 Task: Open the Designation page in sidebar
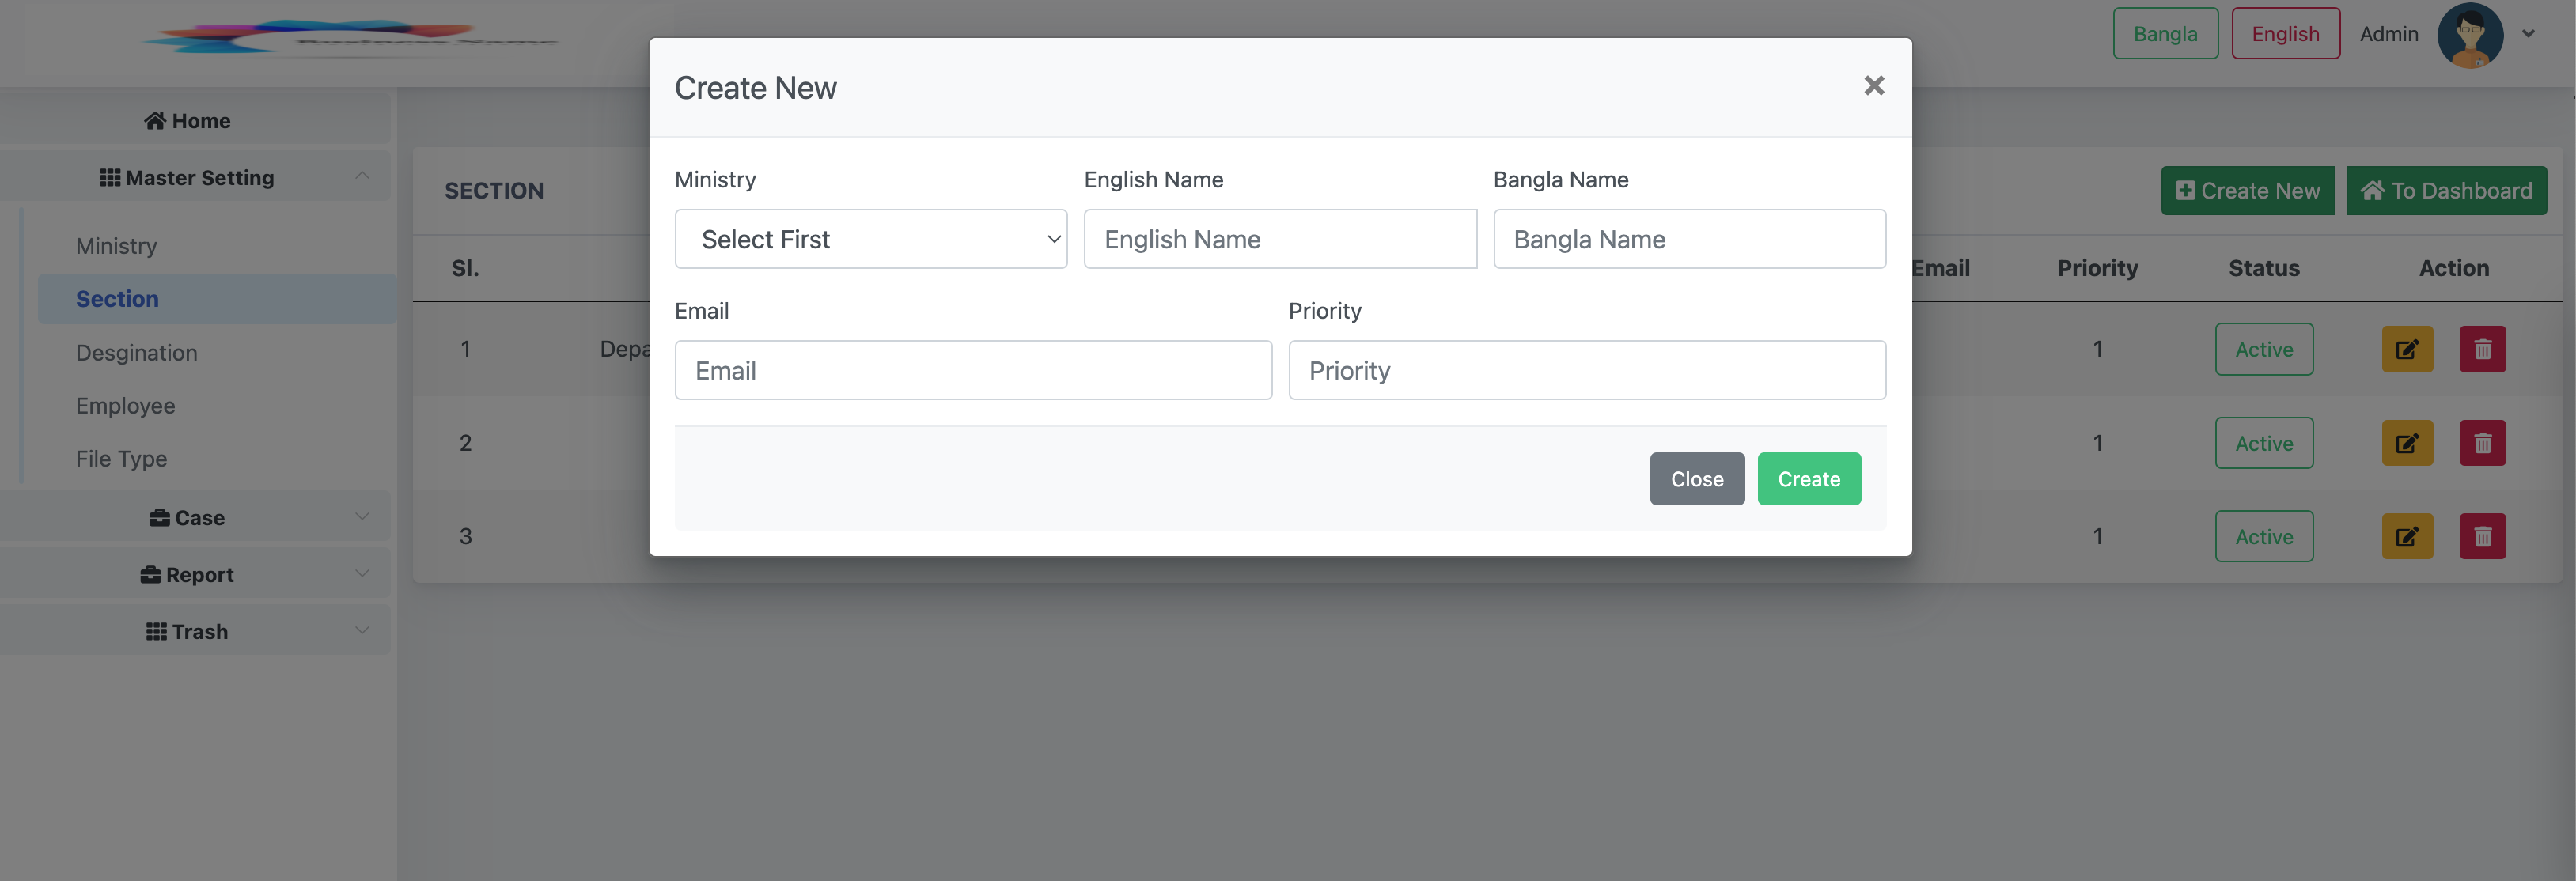tap(137, 353)
